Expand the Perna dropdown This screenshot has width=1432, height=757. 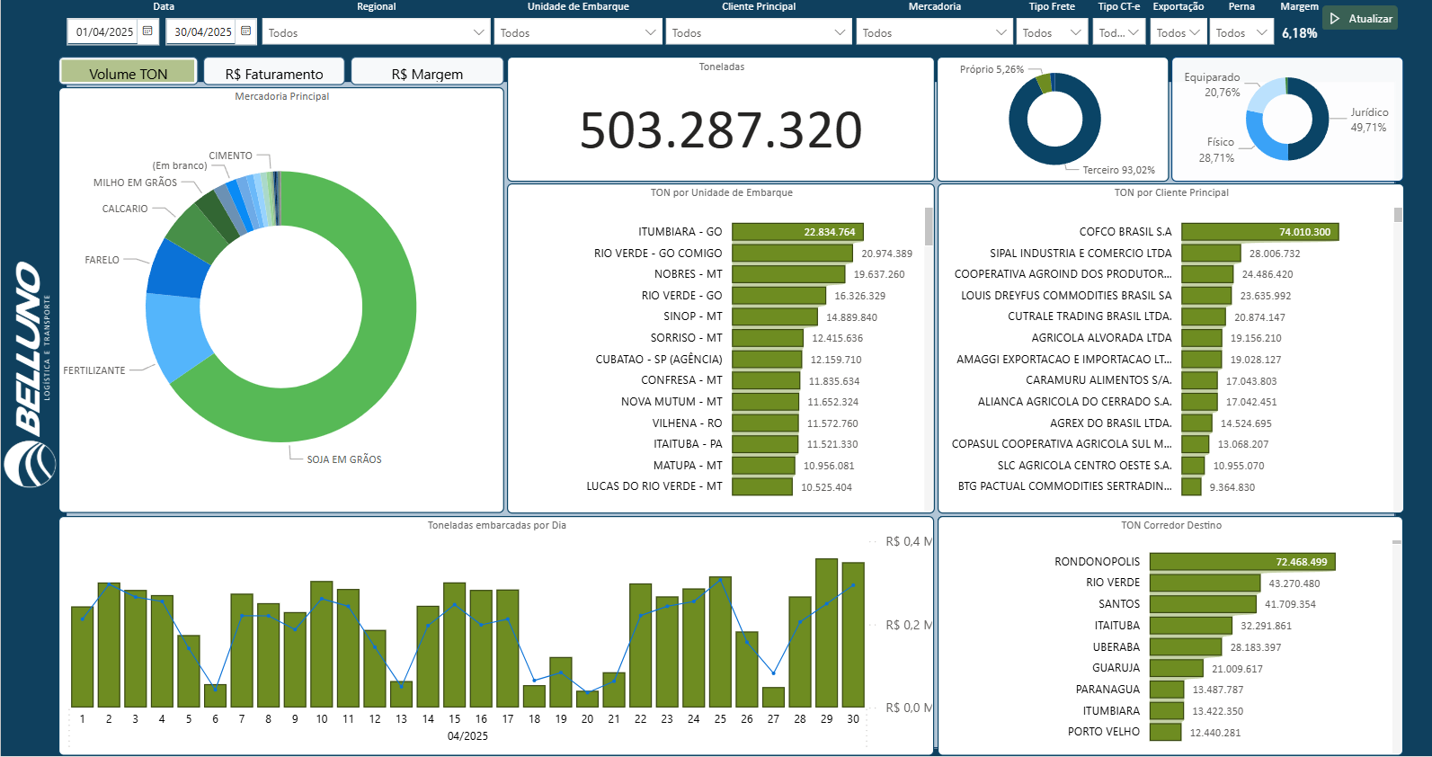point(1241,32)
